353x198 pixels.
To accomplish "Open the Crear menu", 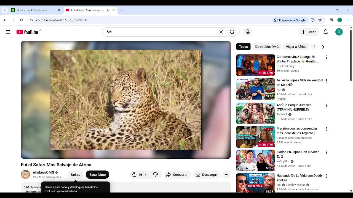I will [309, 32].
